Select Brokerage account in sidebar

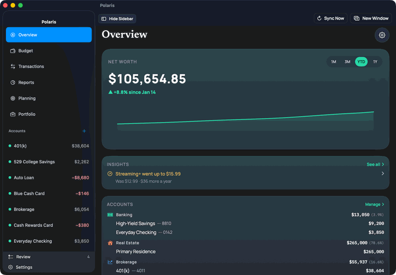tap(49, 209)
